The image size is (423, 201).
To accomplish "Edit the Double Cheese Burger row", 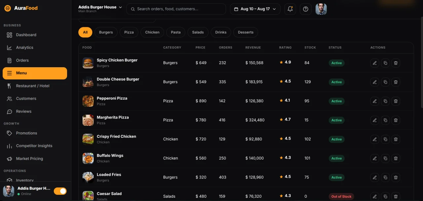I will click(x=375, y=82).
